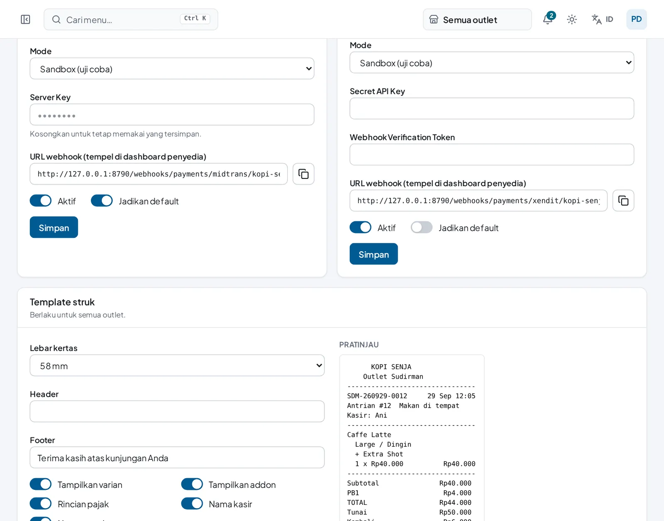Collapse the sidebar panel icon

pyautogui.click(x=25, y=20)
